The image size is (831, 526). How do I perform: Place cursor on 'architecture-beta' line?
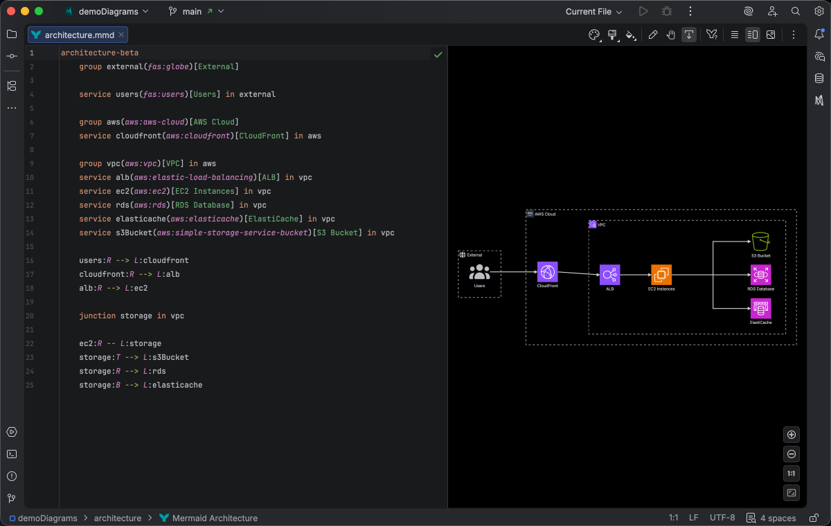pos(100,53)
